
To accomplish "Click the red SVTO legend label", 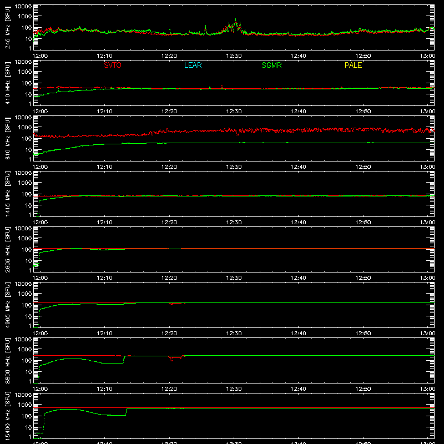I will tap(113, 65).
